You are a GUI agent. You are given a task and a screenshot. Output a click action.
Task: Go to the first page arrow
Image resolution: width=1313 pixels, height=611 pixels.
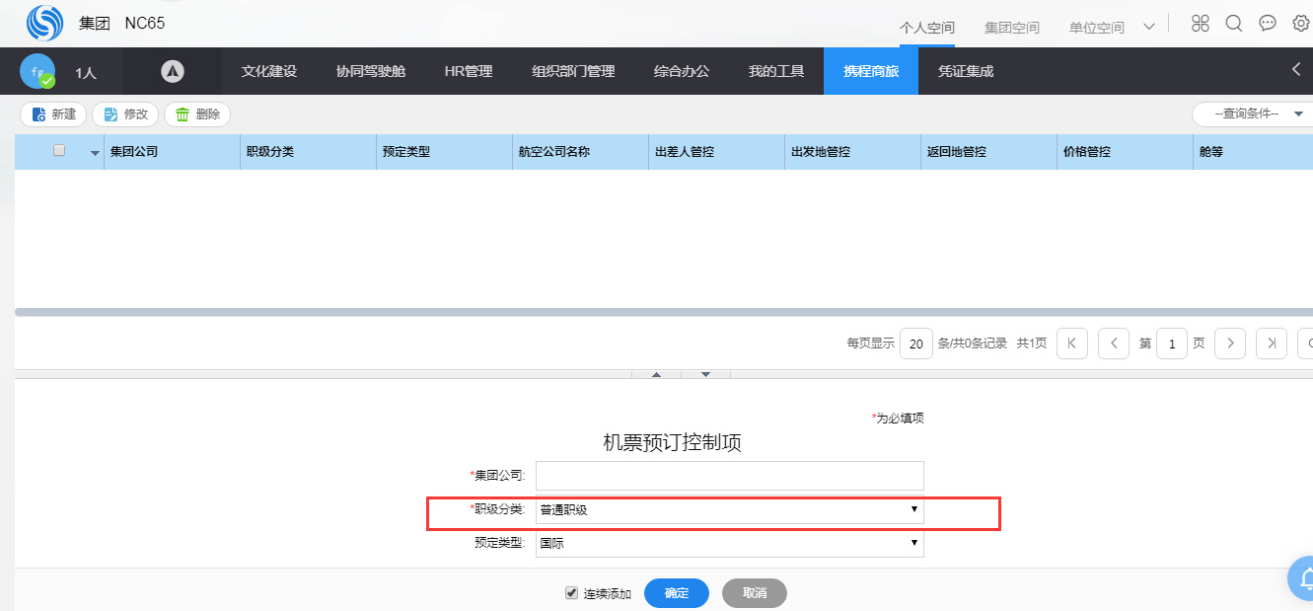pos(1071,344)
